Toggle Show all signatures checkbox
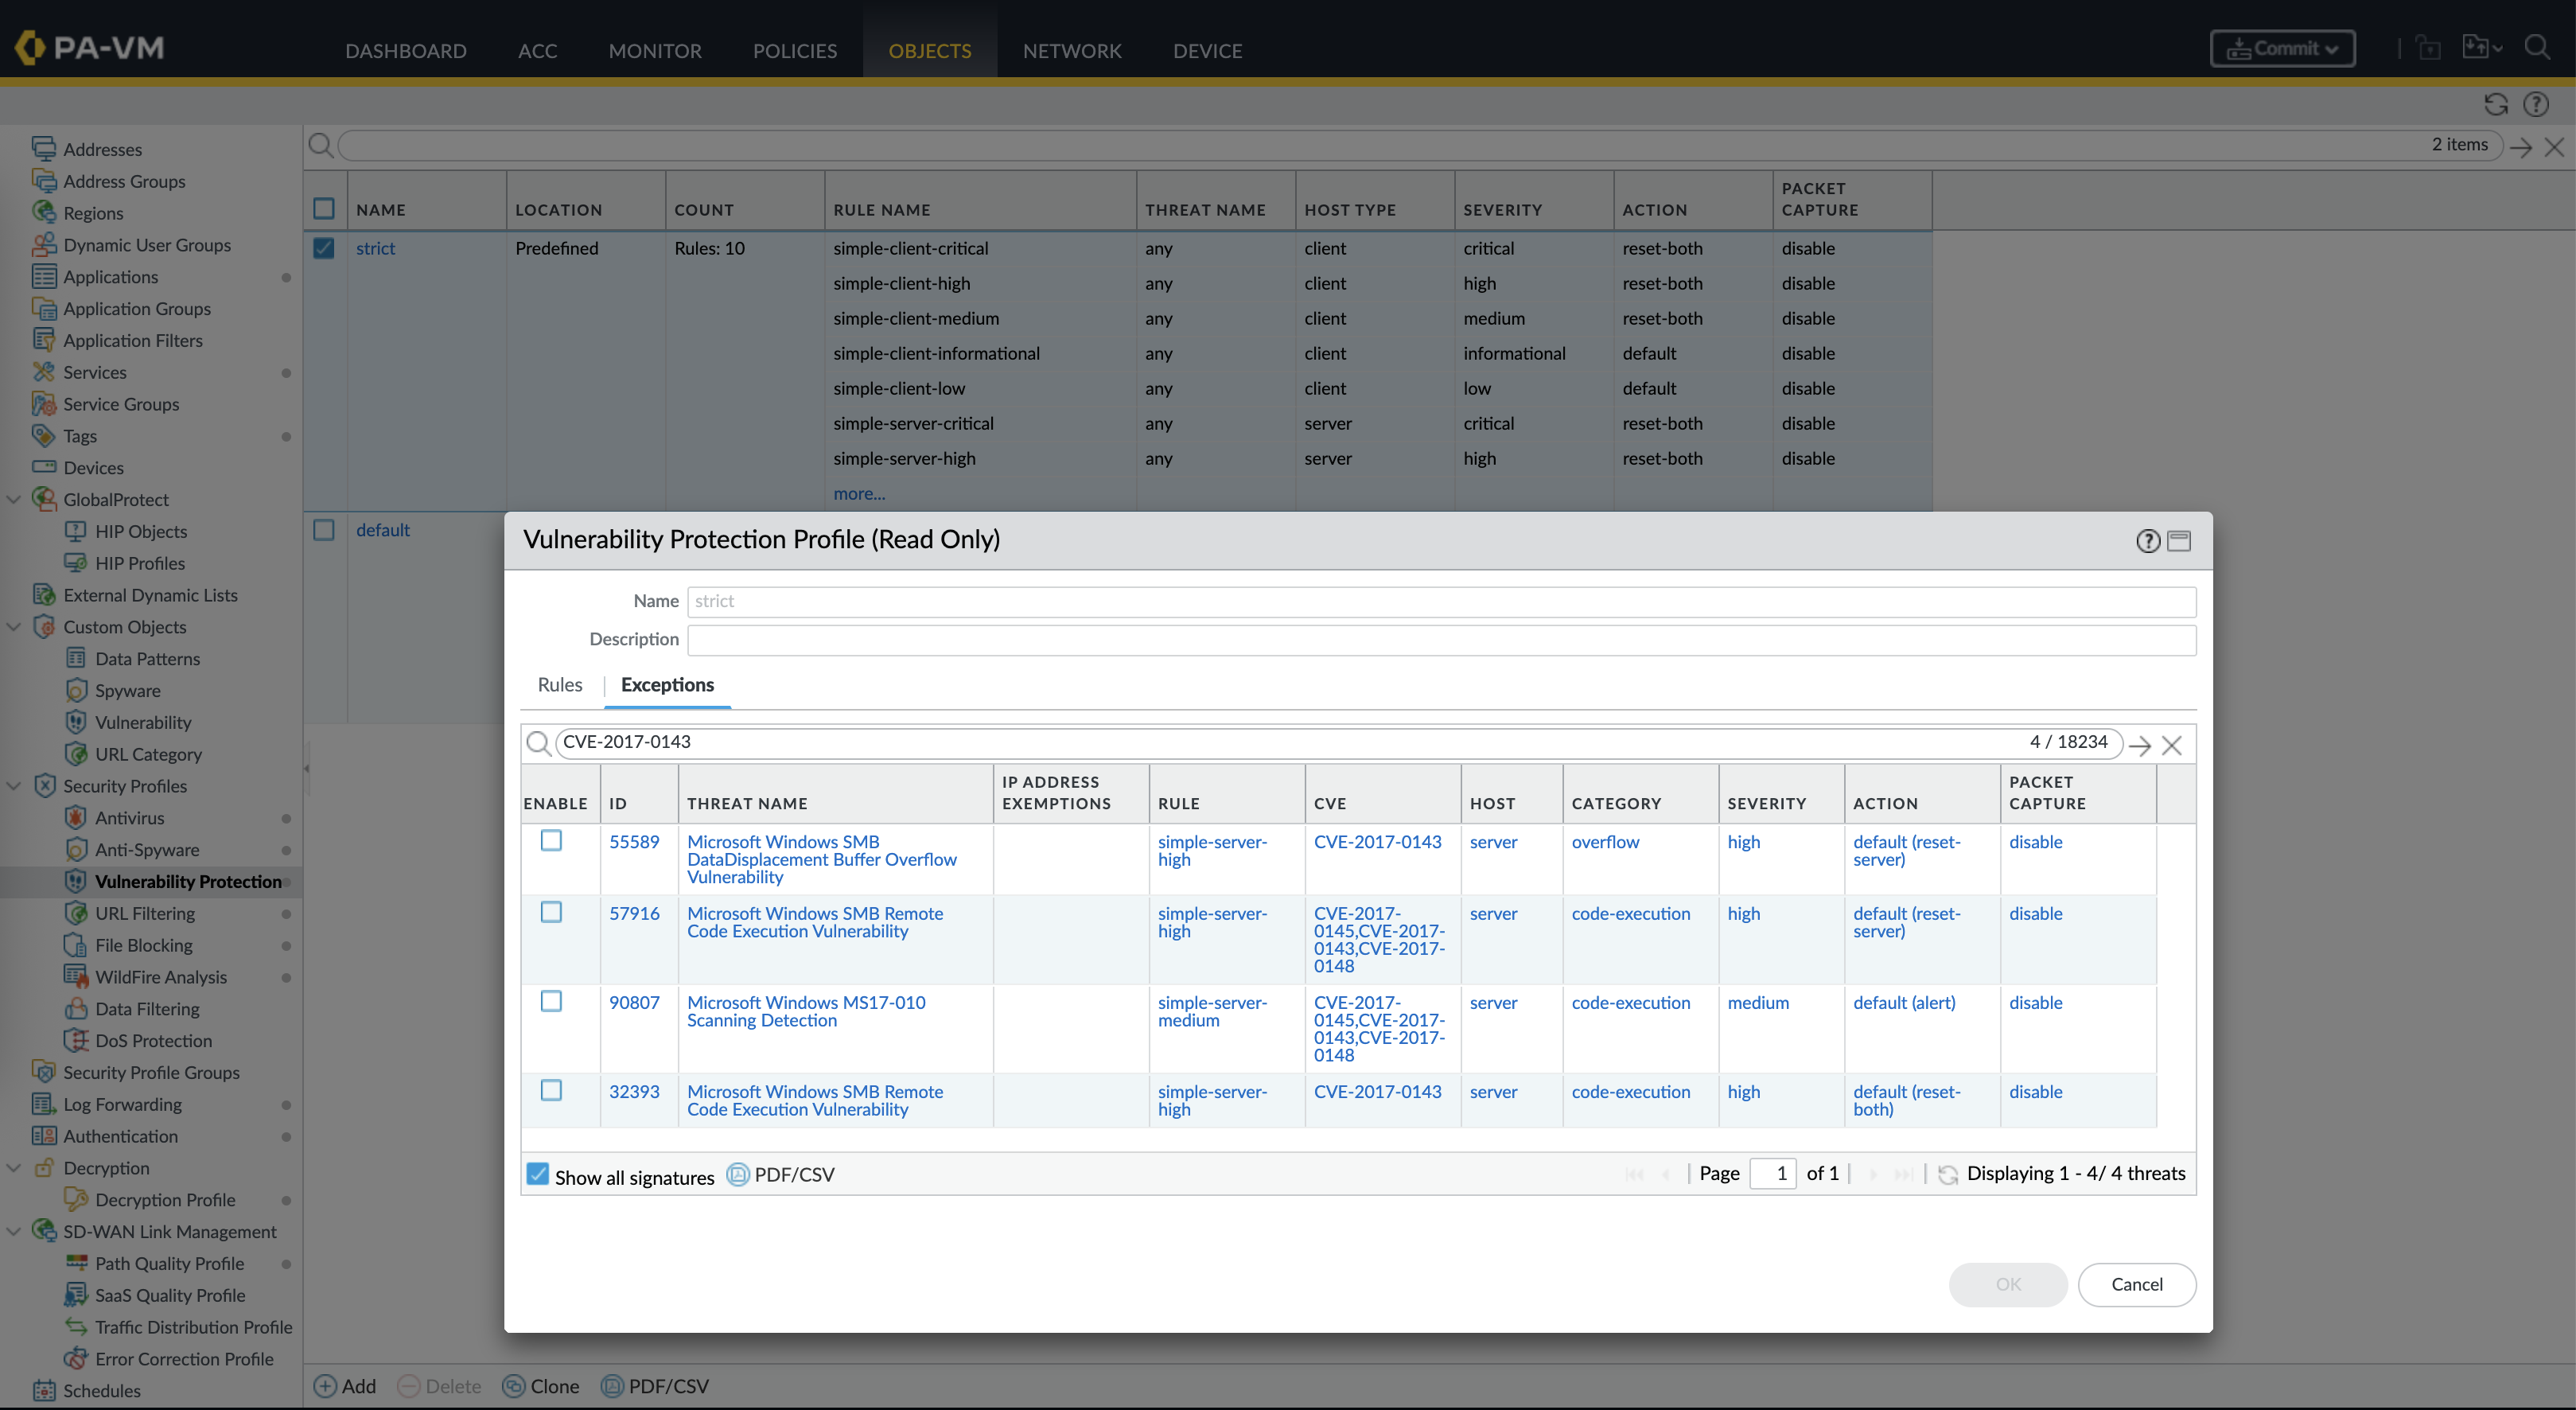2576x1410 pixels. tap(538, 1174)
